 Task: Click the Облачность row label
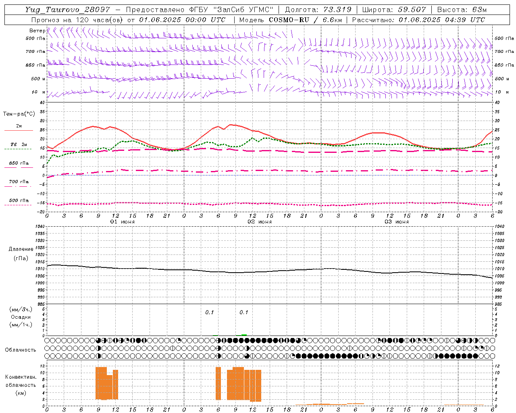(21, 350)
